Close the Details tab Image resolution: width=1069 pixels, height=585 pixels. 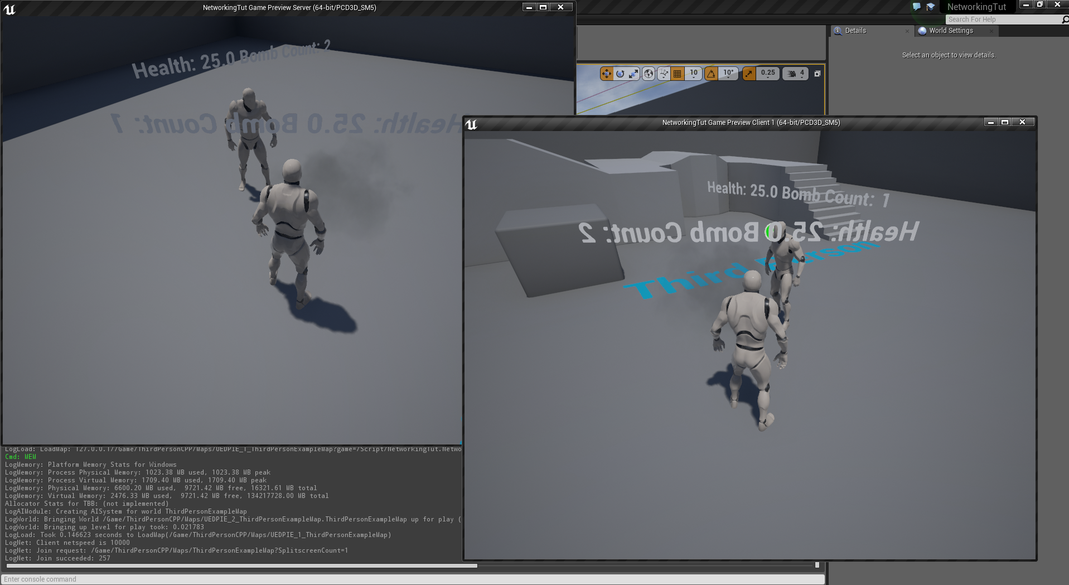point(907,31)
